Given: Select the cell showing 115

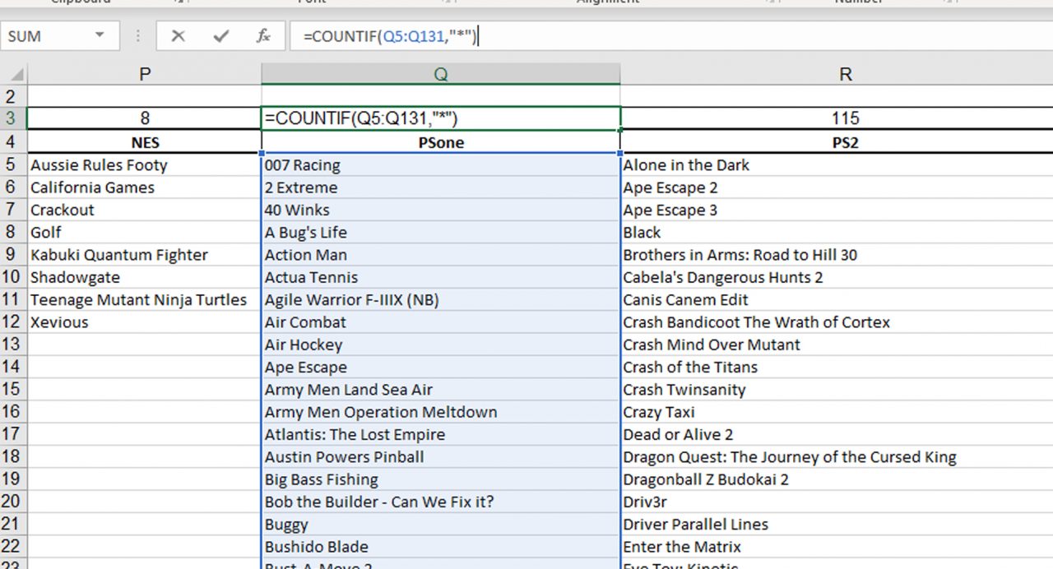Looking at the screenshot, I should coord(845,118).
